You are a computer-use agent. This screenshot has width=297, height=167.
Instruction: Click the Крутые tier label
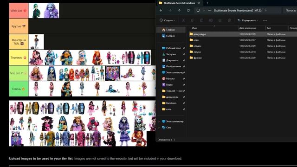pos(19,26)
